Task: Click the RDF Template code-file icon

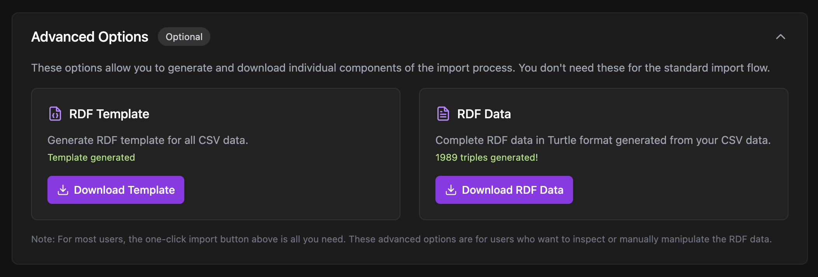Action: [x=55, y=114]
